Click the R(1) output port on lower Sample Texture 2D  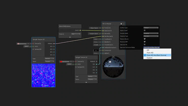click(97, 64)
